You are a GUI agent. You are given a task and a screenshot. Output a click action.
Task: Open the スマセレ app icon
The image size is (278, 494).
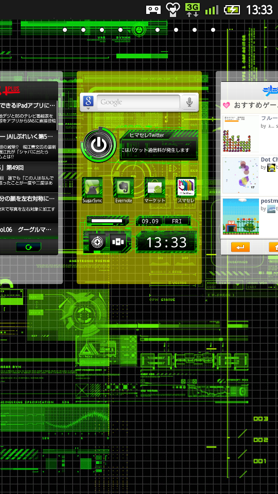[186, 190]
